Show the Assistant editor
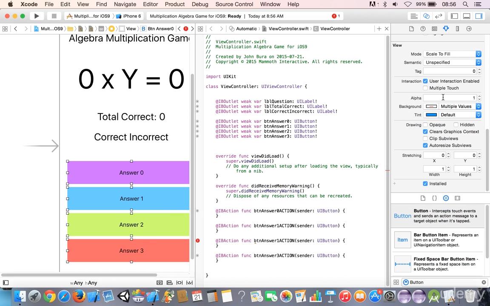Image resolution: width=490 pixels, height=306 pixels. point(426,16)
